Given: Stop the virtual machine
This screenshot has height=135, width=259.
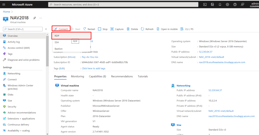Looking at the screenshot, I should pos(103,29).
